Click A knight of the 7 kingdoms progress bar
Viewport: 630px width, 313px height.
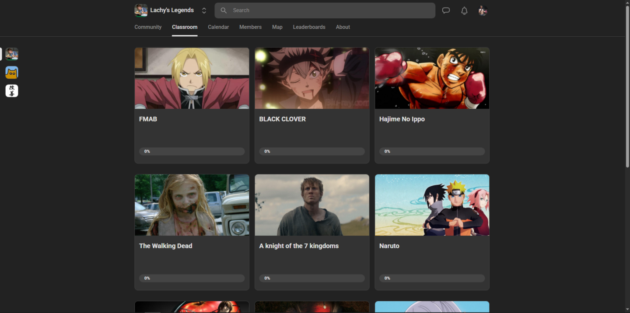(312, 278)
